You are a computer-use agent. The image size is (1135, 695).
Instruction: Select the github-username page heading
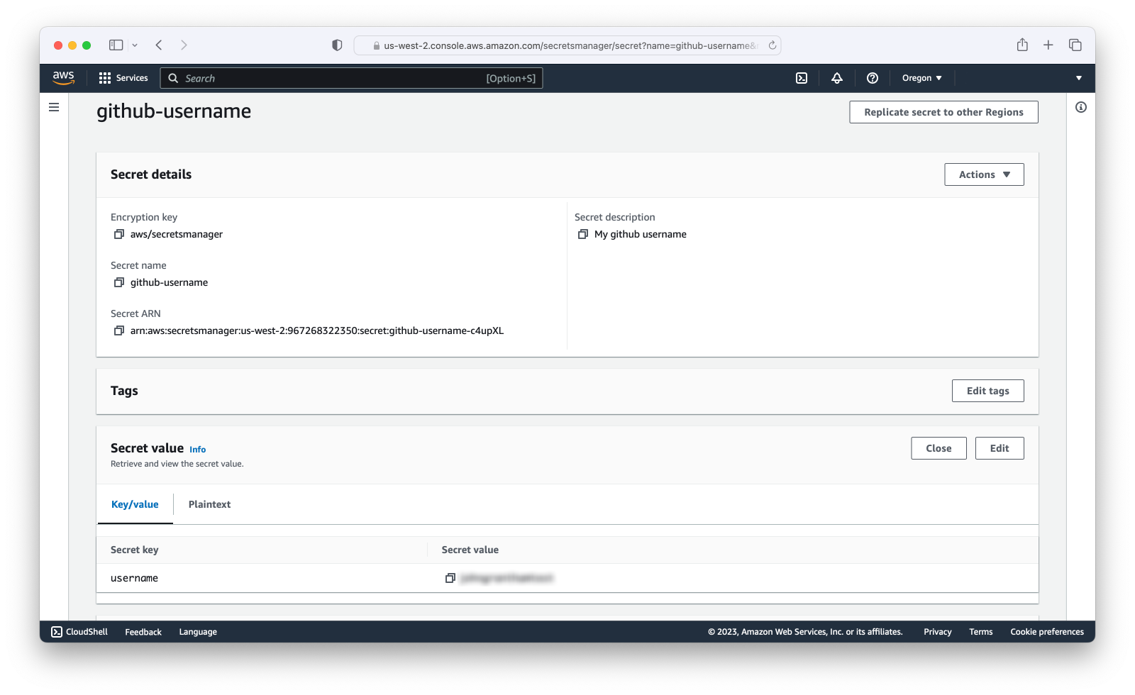click(x=174, y=111)
